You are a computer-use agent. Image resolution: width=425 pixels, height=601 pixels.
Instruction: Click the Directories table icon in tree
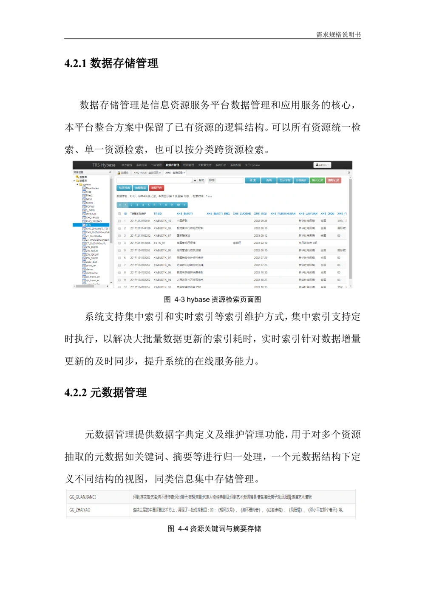(84, 188)
